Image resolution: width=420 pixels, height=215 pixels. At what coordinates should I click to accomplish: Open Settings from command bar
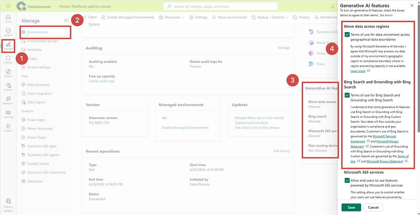pyautogui.click(x=198, y=17)
